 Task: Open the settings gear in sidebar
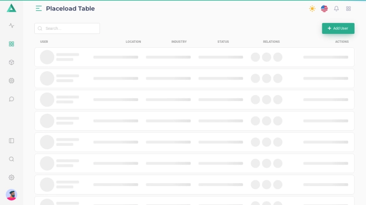(x=11, y=178)
